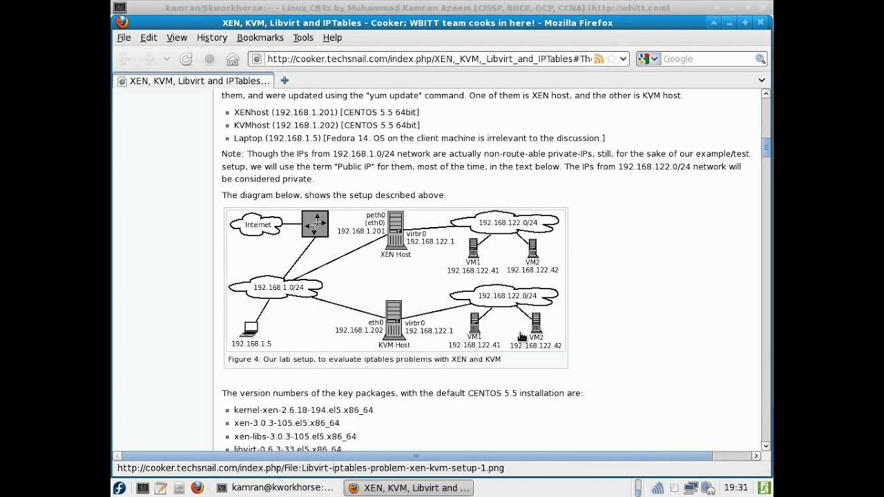Click the terminal icon in the top-left corner
The height and width of the screenshot is (497, 884).
tap(119, 8)
